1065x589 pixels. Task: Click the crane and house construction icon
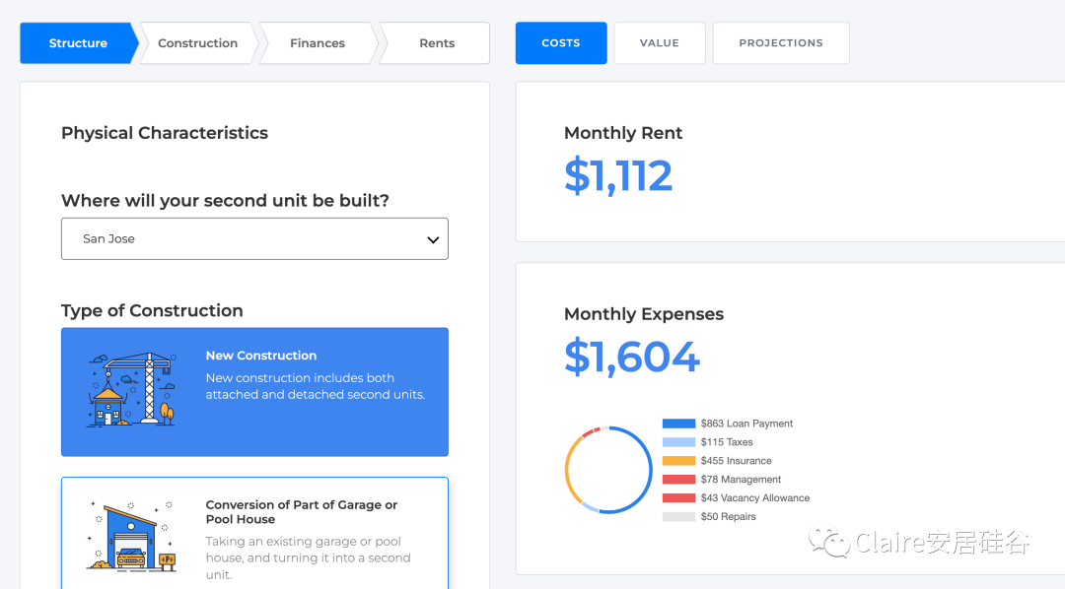pyautogui.click(x=132, y=389)
